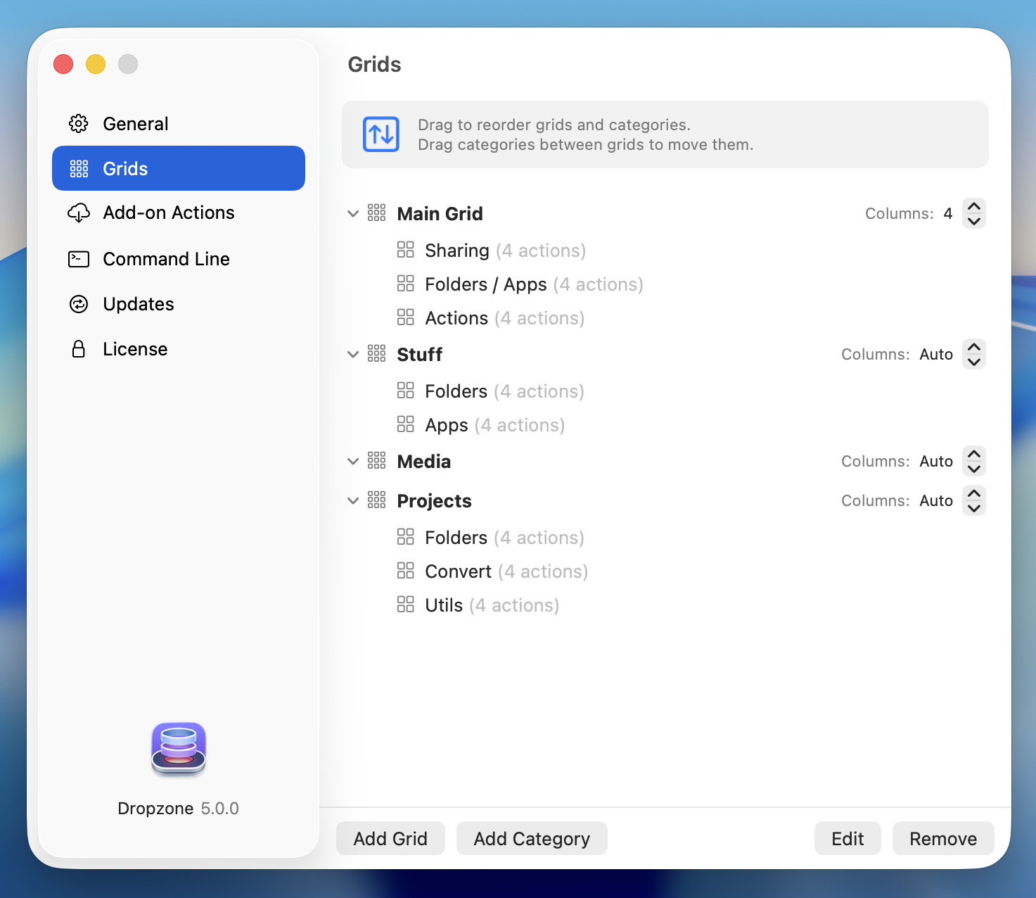The image size is (1036, 898).
Task: Collapse the Main Grid section
Action: click(353, 213)
